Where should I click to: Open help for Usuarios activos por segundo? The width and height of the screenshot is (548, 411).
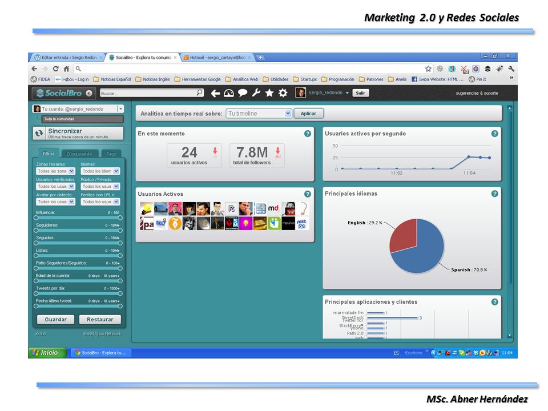(x=494, y=134)
